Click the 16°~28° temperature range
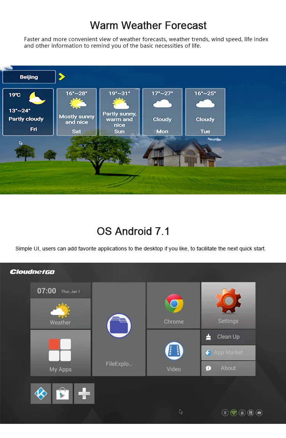The width and height of the screenshot is (286, 438). pos(77,93)
